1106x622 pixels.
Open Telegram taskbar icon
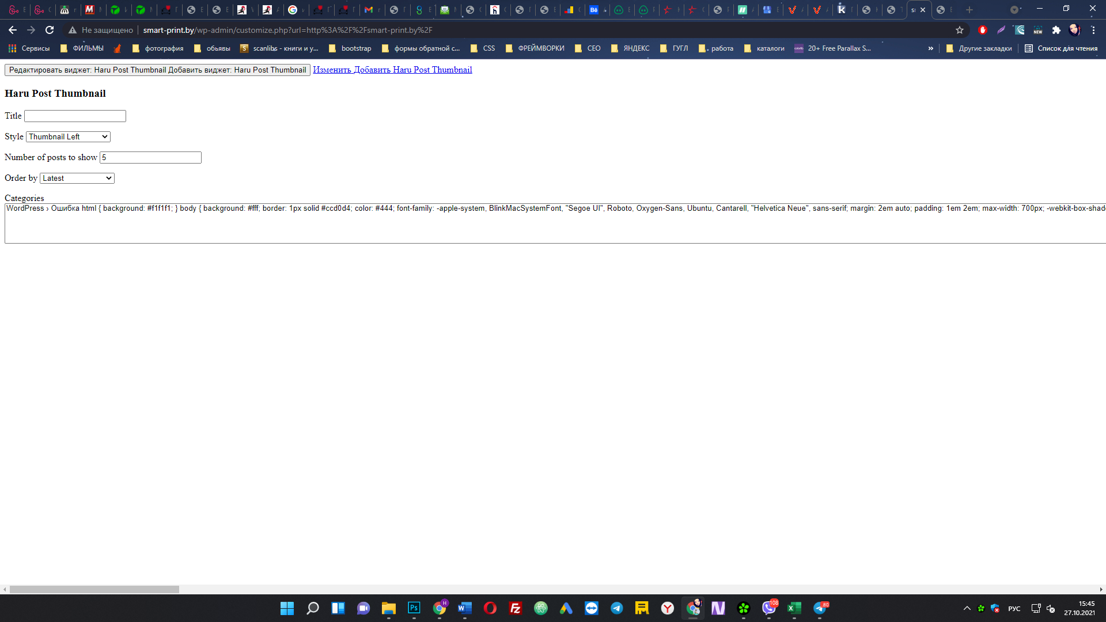tap(616, 608)
